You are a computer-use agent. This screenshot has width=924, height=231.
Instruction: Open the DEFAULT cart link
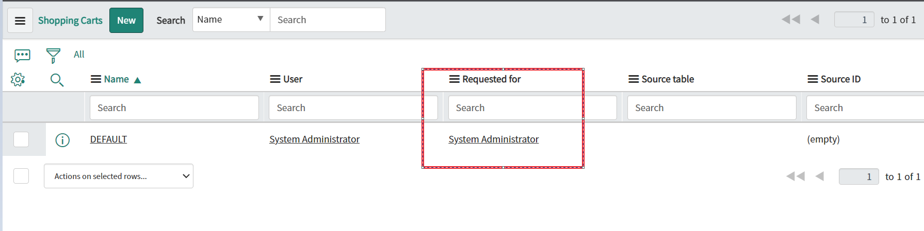[x=108, y=139]
